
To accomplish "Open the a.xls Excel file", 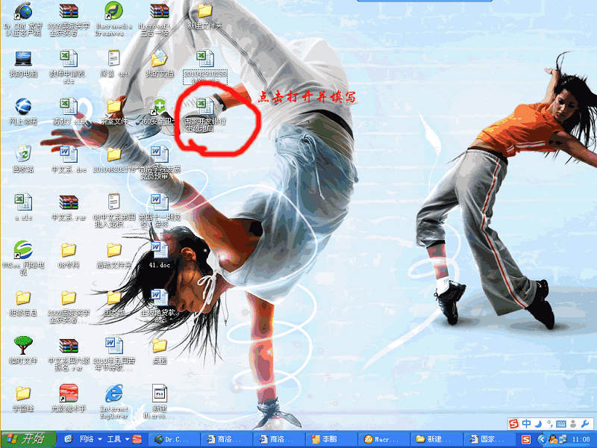I will [23, 202].
